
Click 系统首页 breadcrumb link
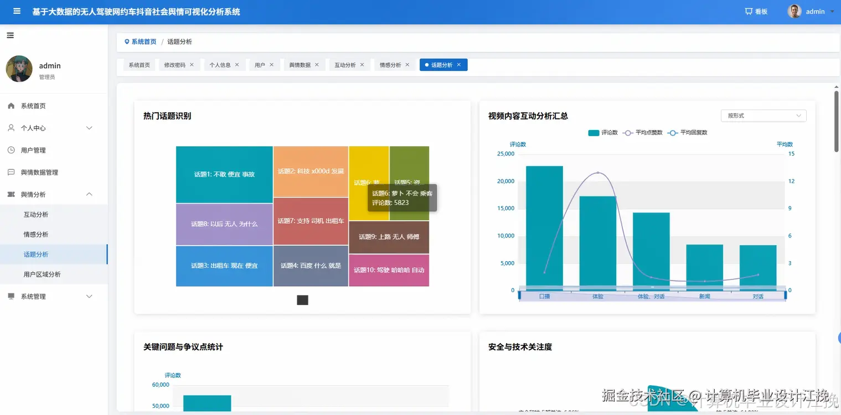pos(144,42)
